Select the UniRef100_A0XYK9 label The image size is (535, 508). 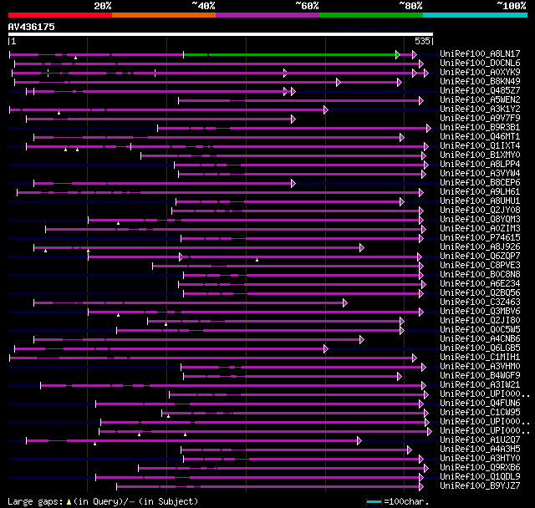pos(480,72)
